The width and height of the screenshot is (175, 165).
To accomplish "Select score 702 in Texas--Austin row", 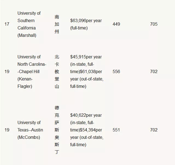I will [154, 130].
